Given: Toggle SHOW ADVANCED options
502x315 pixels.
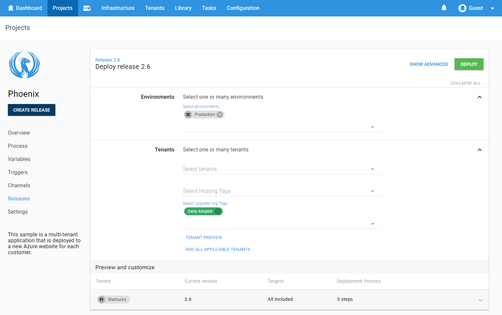Looking at the screenshot, I should (x=429, y=64).
